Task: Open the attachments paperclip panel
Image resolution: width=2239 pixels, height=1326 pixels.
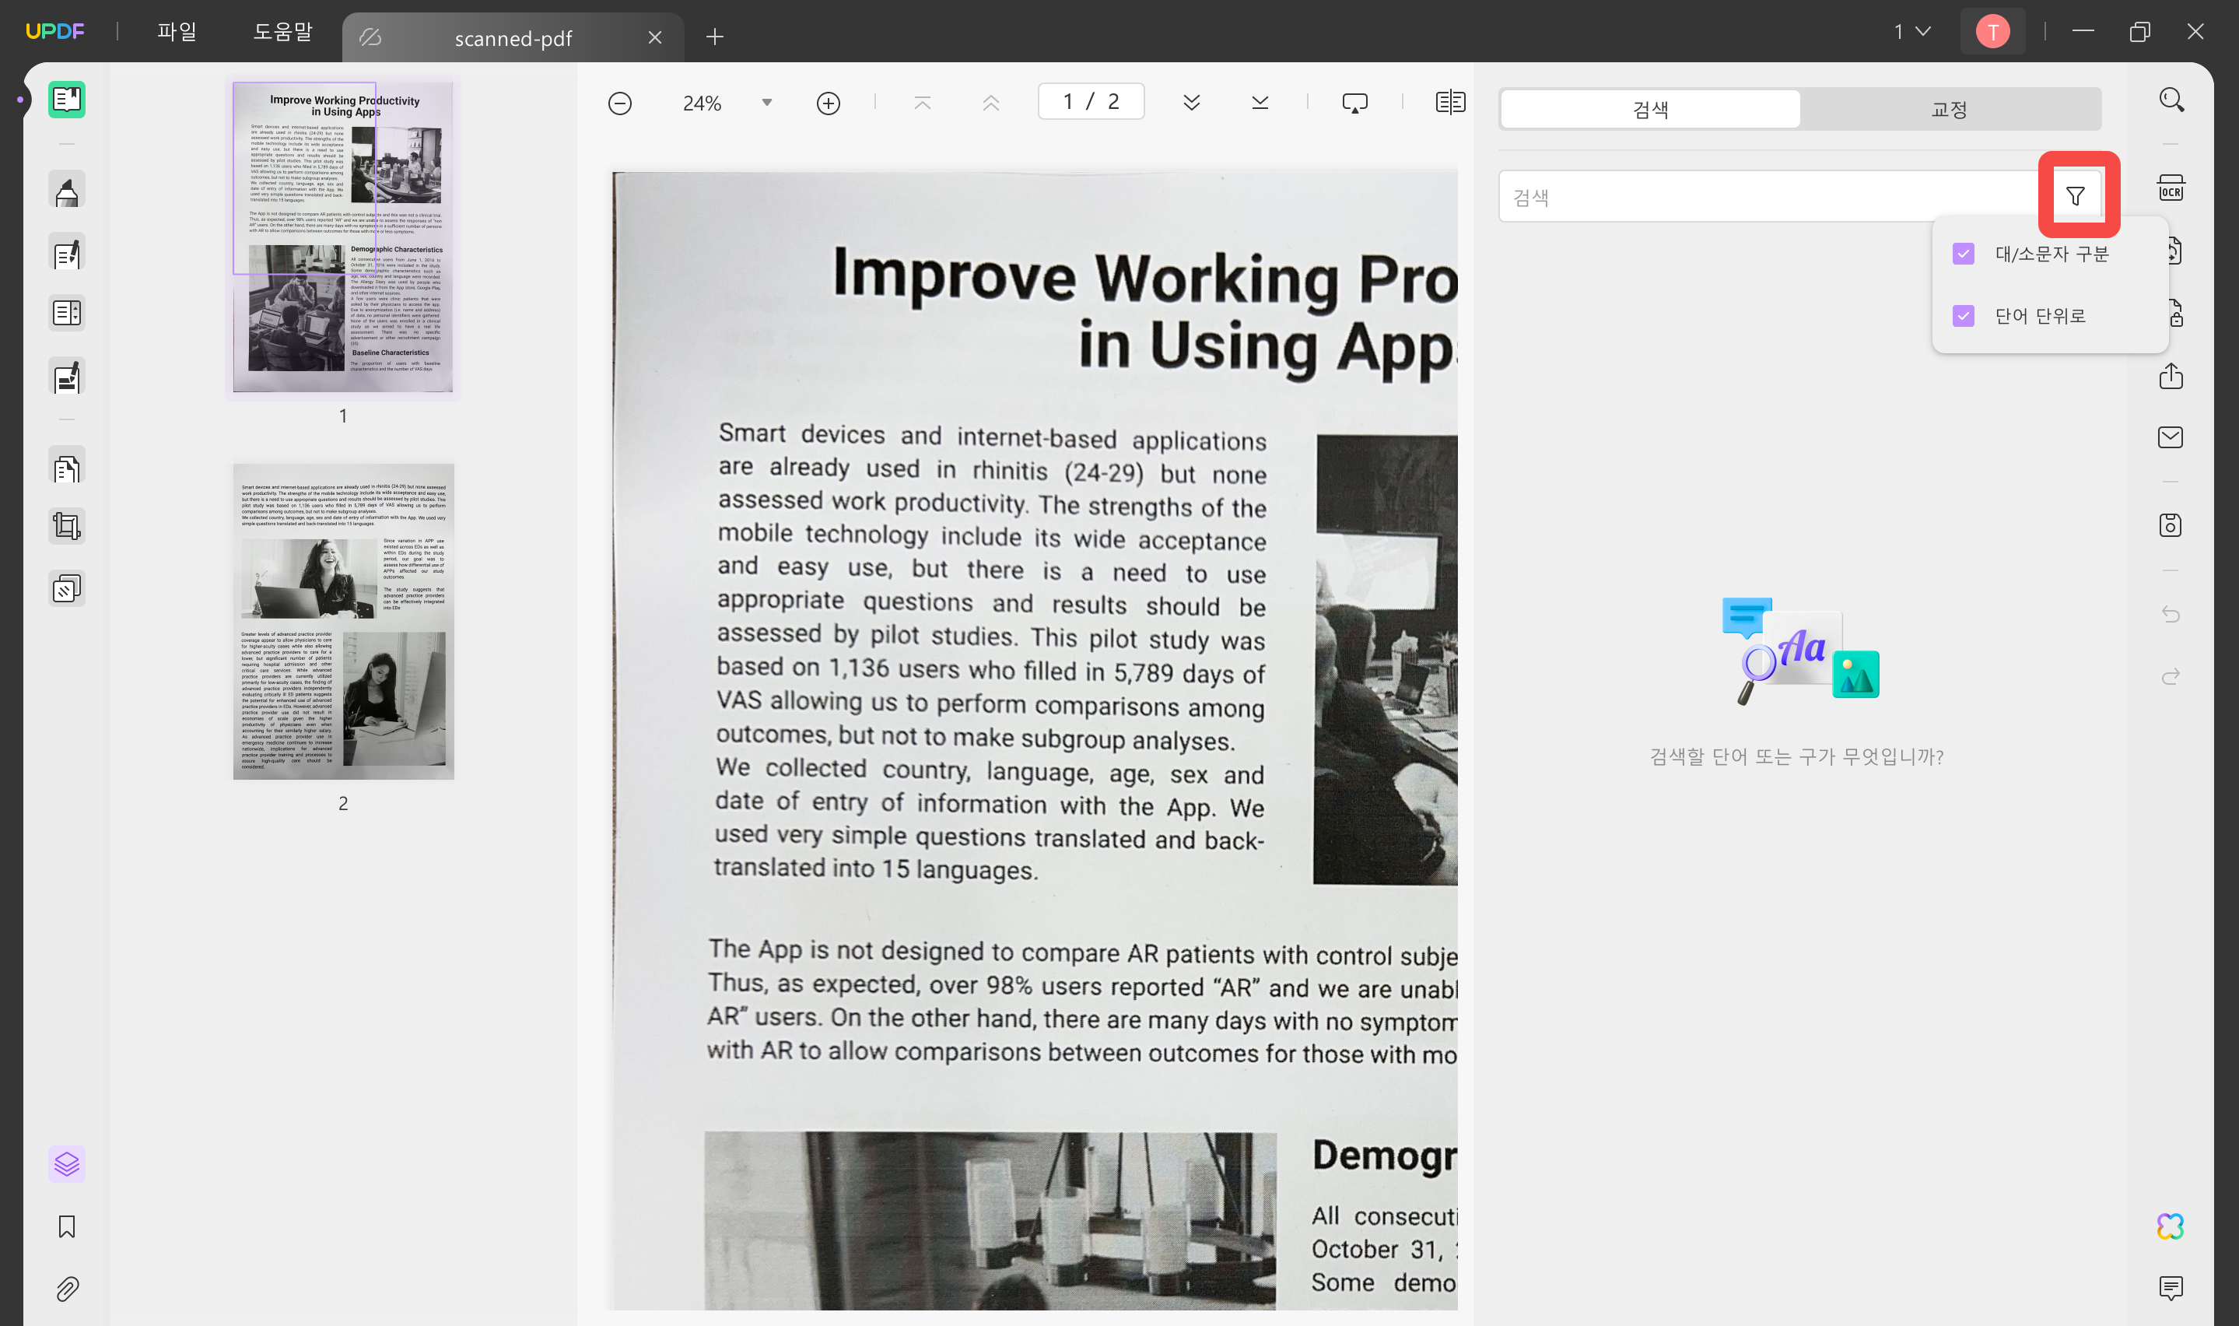Action: point(67,1289)
